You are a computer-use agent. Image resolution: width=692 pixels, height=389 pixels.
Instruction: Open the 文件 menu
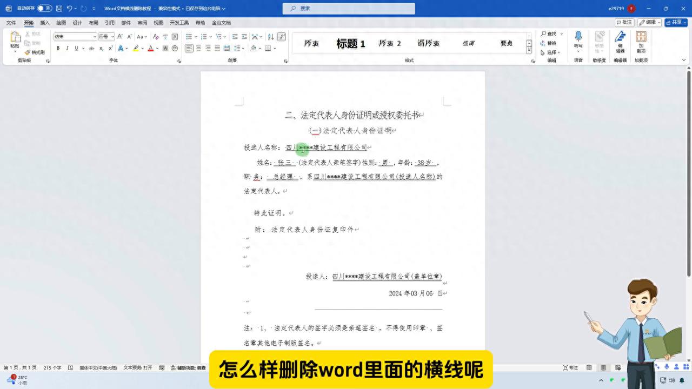click(11, 22)
